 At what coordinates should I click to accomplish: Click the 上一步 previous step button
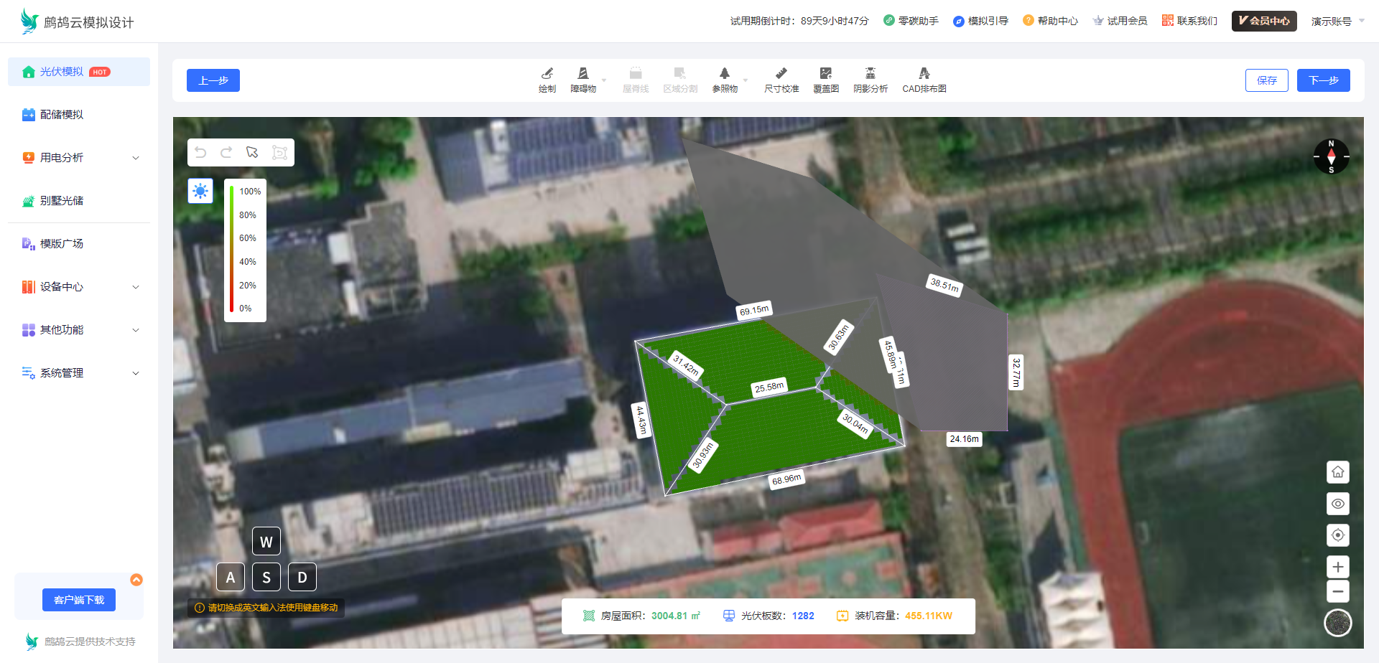(x=213, y=80)
